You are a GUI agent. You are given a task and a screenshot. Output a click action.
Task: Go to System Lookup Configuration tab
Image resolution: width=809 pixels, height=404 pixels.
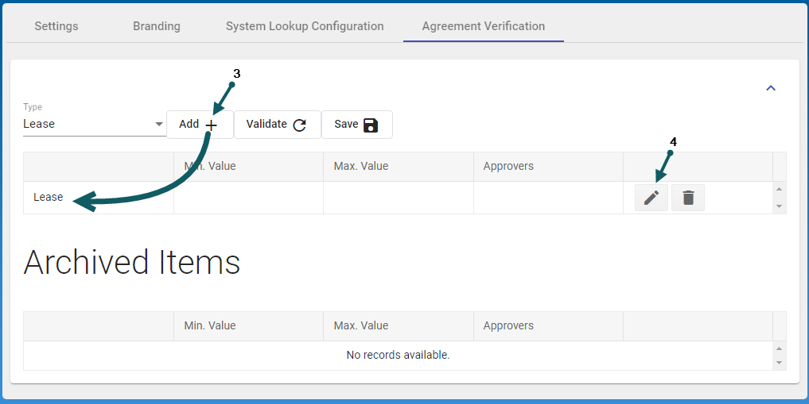(x=305, y=26)
